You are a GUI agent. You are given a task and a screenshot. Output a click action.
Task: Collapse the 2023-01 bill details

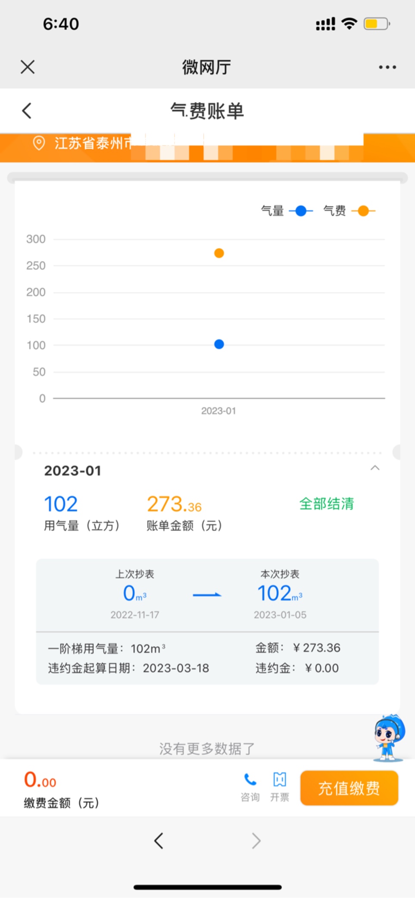(375, 468)
